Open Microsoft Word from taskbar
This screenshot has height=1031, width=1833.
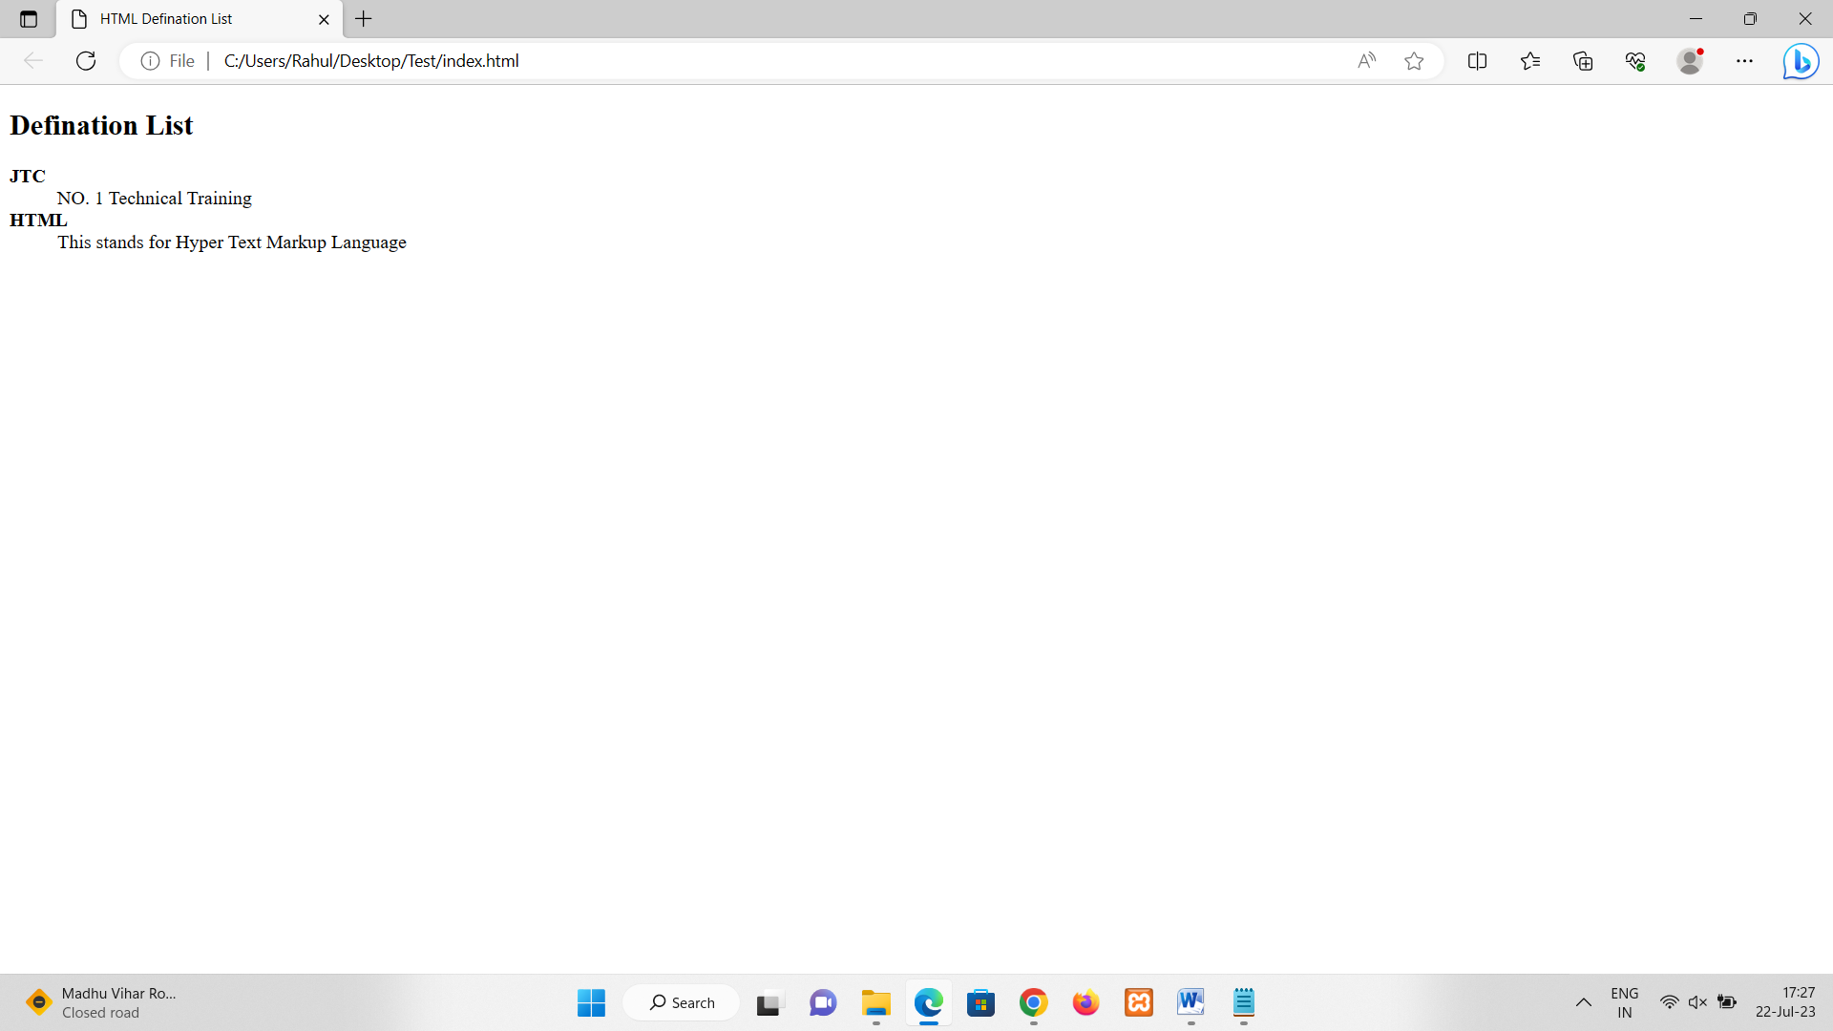(1190, 1002)
